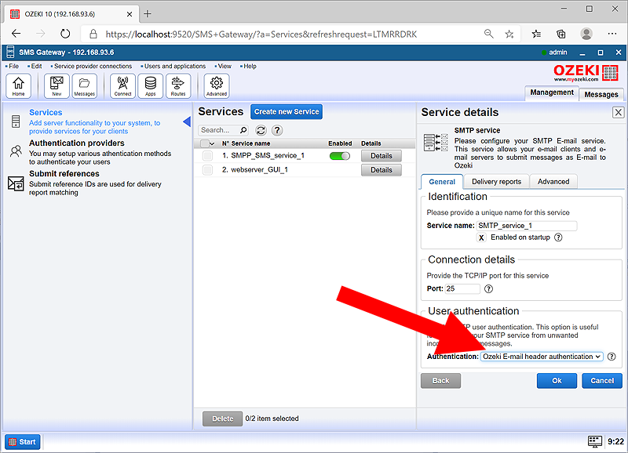The image size is (628, 453).
Task: Click the browser zoom magnifier icon
Action: tap(488, 34)
